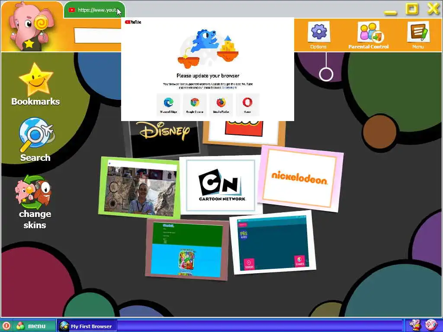This screenshot has width=443, height=332.
Task: Maximize the browser window
Action: point(412,9)
